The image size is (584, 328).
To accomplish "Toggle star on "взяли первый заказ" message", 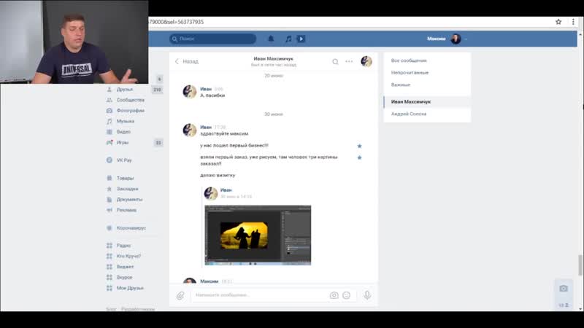I will coord(359,157).
